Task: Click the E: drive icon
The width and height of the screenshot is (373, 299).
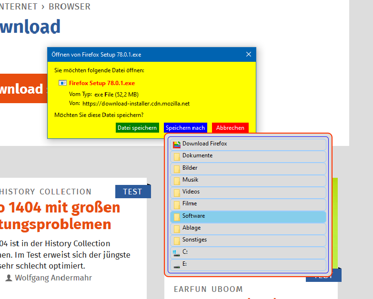Action: (177, 267)
